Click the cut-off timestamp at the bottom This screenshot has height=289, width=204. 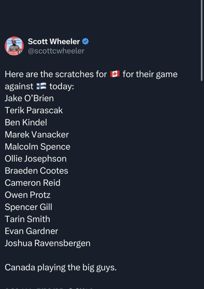click(x=49, y=288)
